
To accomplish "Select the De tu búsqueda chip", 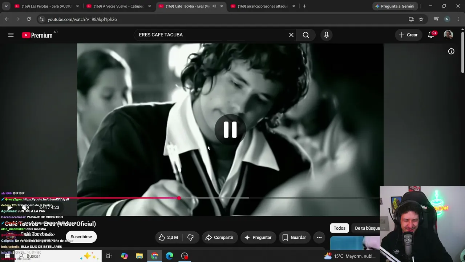I will coord(366,228).
